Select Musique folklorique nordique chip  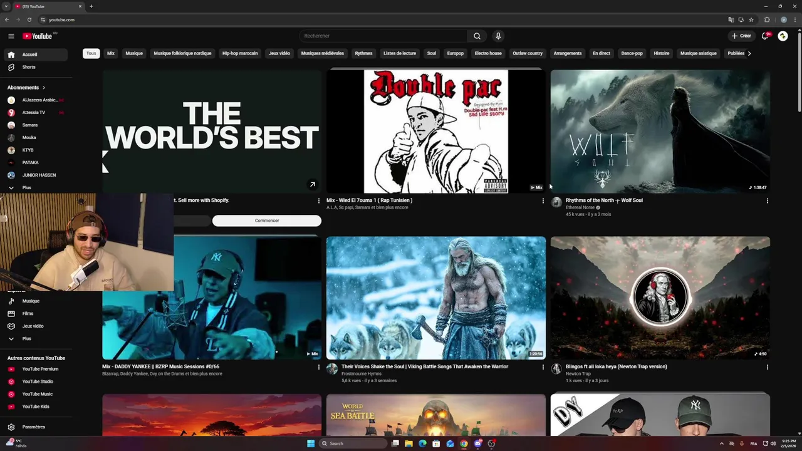(x=182, y=53)
